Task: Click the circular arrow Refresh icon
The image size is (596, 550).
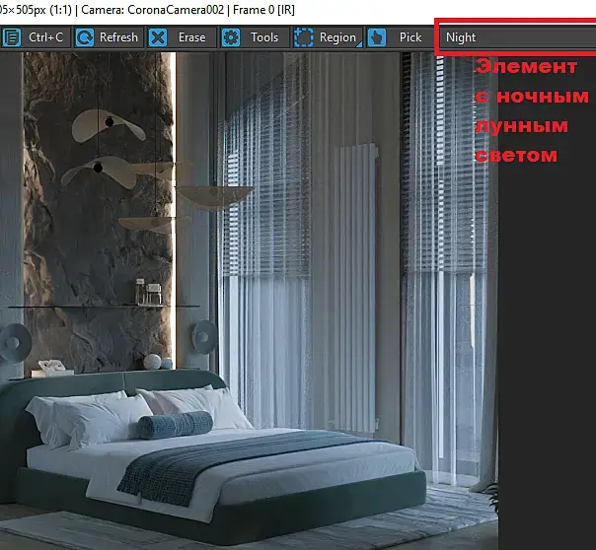Action: tap(85, 37)
